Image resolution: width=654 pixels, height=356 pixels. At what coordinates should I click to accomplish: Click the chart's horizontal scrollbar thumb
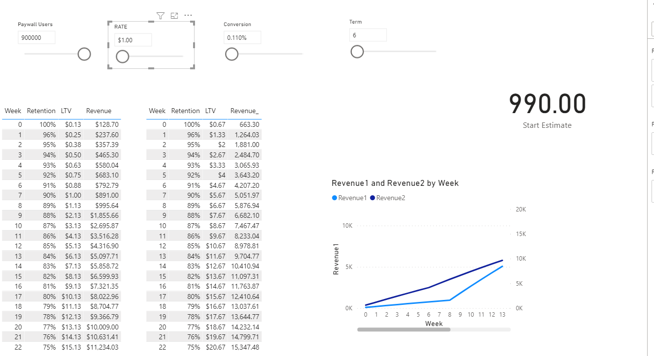404,329
